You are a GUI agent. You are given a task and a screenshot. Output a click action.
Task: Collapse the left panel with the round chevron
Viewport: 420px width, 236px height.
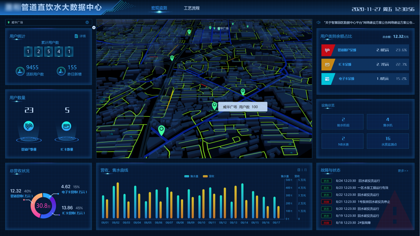tap(94, 28)
